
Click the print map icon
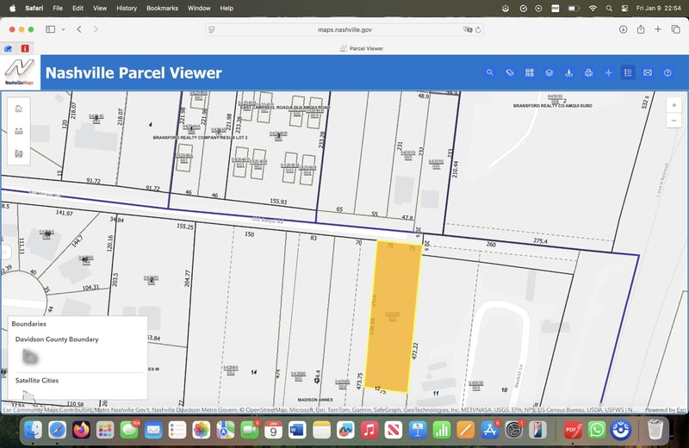pos(588,73)
